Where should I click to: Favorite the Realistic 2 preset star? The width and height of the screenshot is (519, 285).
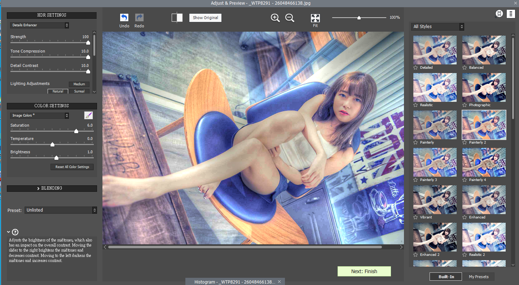tap(465, 254)
